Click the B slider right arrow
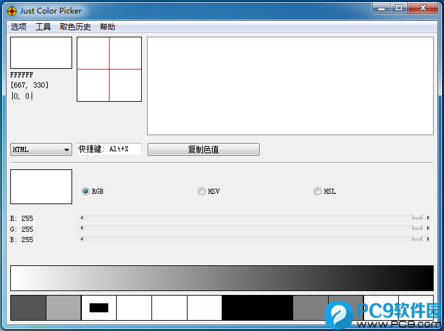Screen dimensions: 444x331 tap(428, 239)
